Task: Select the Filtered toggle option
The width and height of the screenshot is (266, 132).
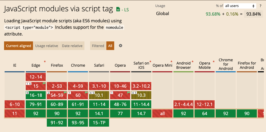Action: pyautogui.click(x=98, y=46)
